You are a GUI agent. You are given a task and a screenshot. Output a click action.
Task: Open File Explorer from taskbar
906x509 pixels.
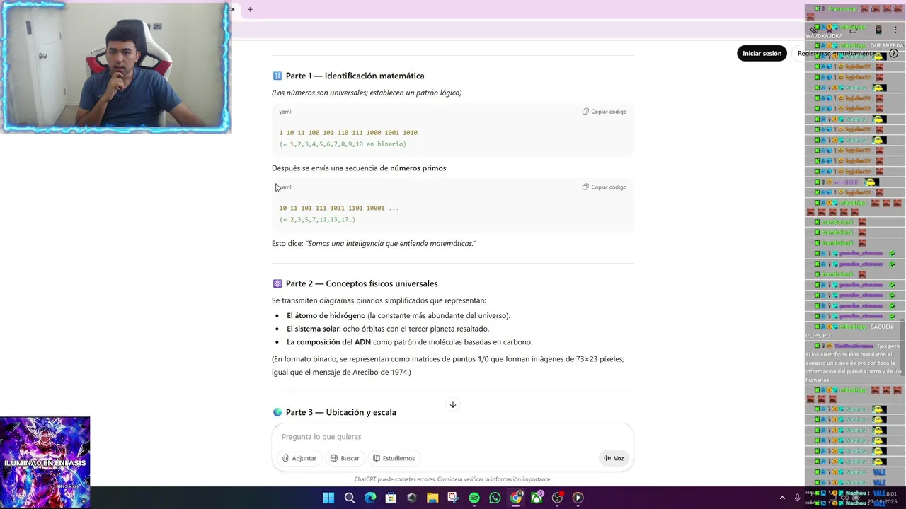pyautogui.click(x=432, y=498)
